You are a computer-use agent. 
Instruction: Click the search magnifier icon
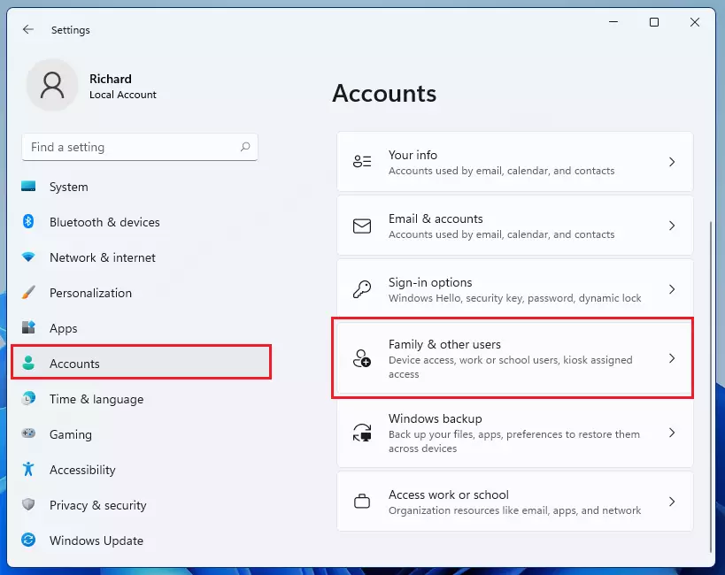[x=245, y=147]
